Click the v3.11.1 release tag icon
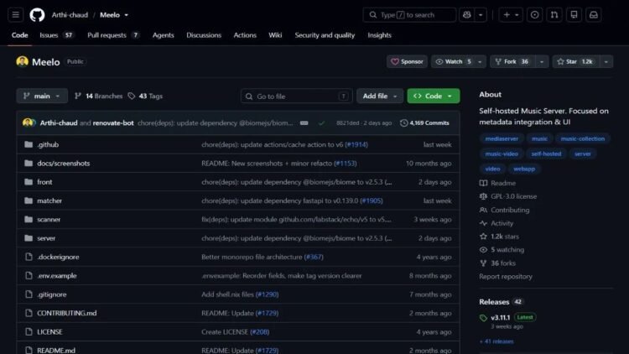This screenshot has width=629, height=354. pos(483,318)
